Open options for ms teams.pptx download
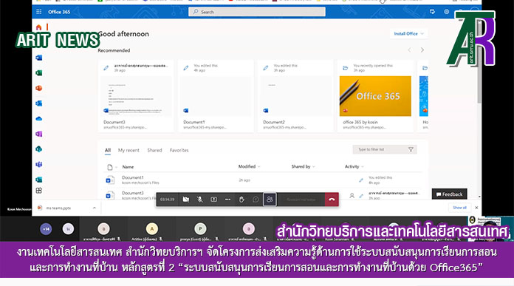 coord(95,208)
